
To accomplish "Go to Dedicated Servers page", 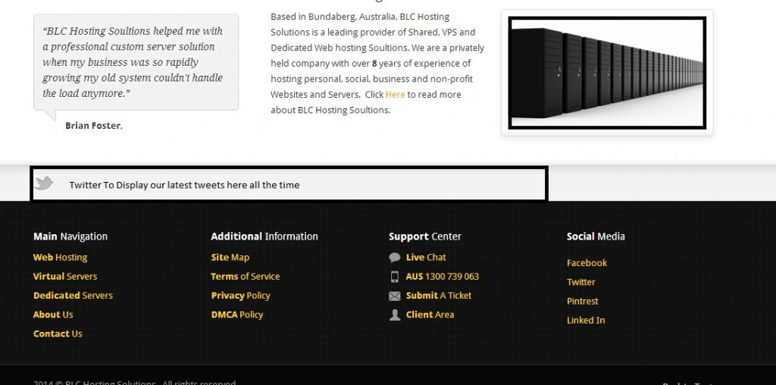I will 73,296.
